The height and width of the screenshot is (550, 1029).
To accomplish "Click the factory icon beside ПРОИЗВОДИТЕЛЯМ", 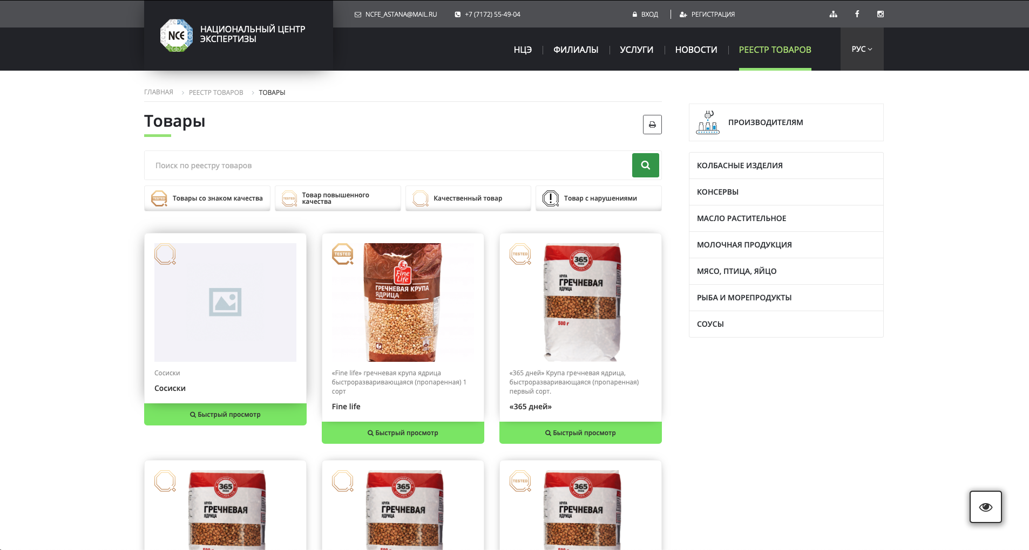I will click(x=708, y=122).
